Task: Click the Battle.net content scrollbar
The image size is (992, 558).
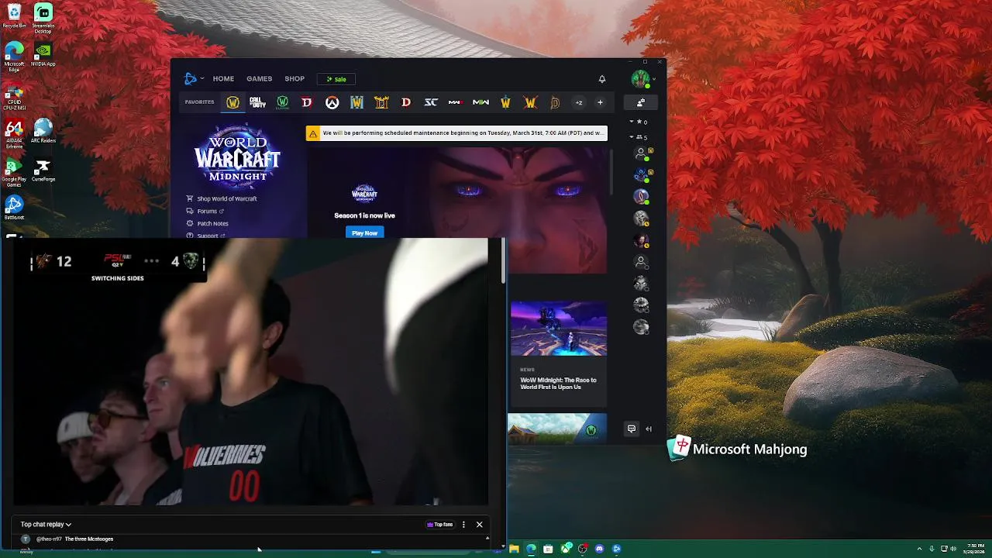Action: (611, 170)
